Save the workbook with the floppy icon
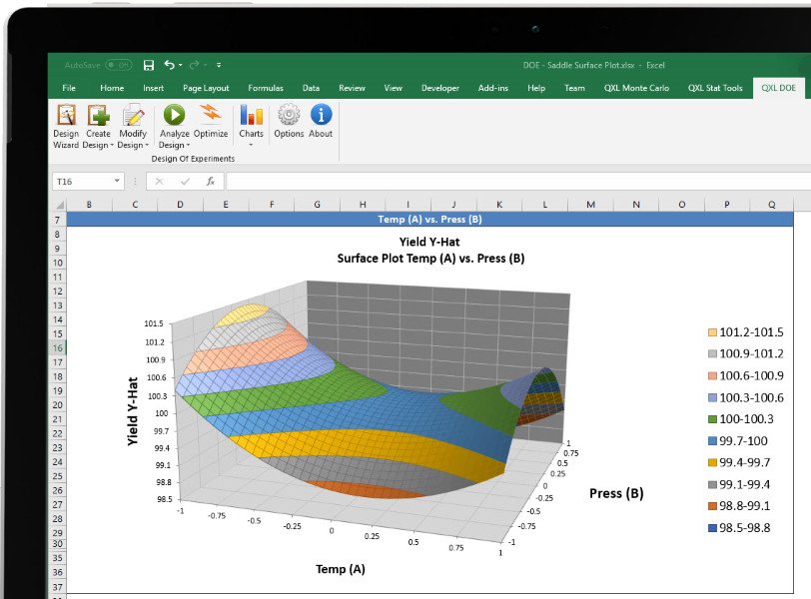The width and height of the screenshot is (811, 599). (149, 65)
